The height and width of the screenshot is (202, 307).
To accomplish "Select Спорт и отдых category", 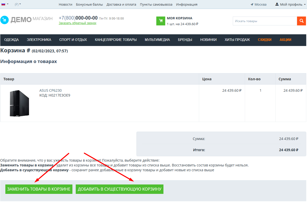I will point(73,40).
